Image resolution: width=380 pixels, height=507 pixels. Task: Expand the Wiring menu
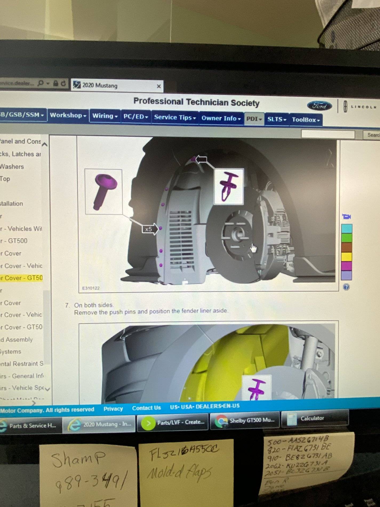pos(105,116)
